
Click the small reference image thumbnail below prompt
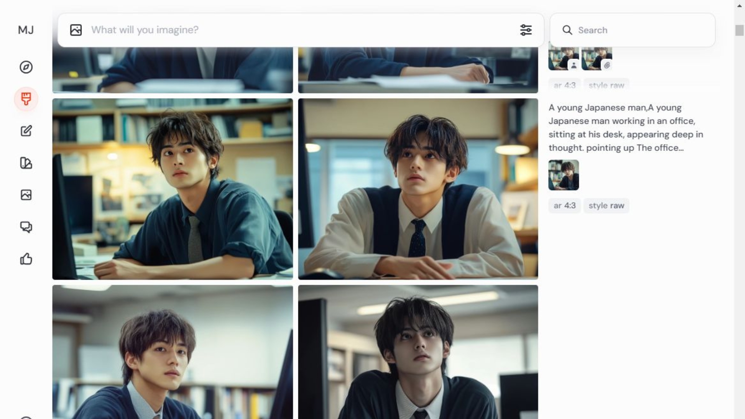[563, 175]
